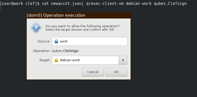Click the blue lock icon beside work

[x=56, y=41]
